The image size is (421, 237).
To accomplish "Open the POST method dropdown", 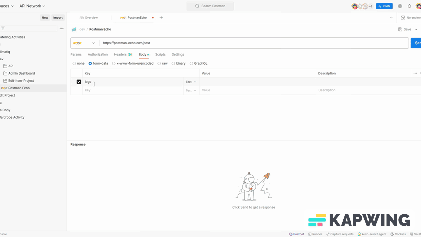I will pos(84,43).
